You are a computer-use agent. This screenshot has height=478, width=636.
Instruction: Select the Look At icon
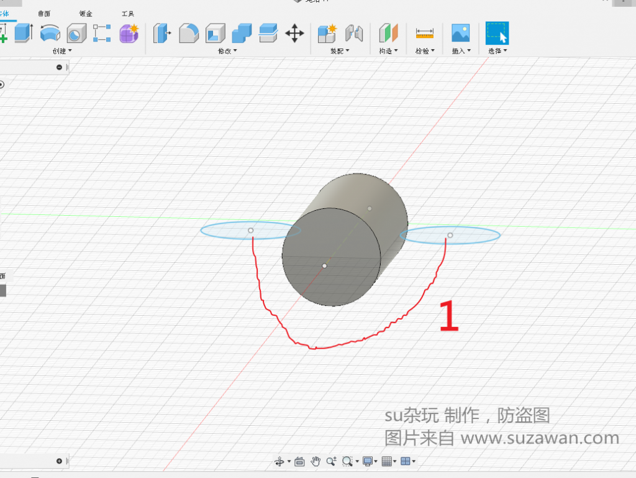[x=299, y=461]
